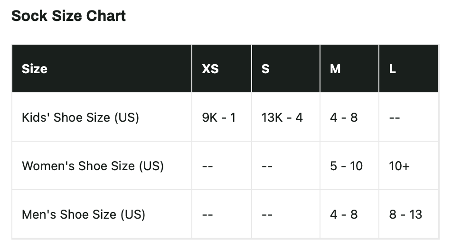The height and width of the screenshot is (251, 452).
Task: Click the women's M cell showing 5 - 10
Action: point(349,165)
